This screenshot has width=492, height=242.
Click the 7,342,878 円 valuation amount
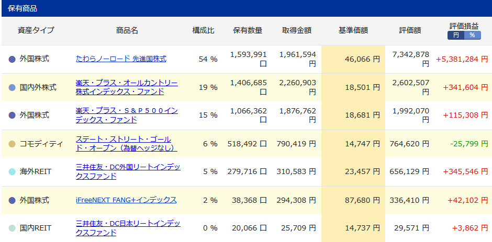tap(410, 59)
